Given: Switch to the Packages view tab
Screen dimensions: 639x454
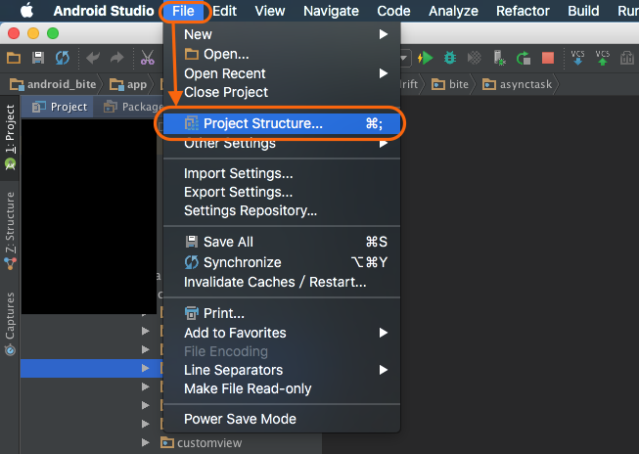Looking at the screenshot, I should click(x=133, y=107).
